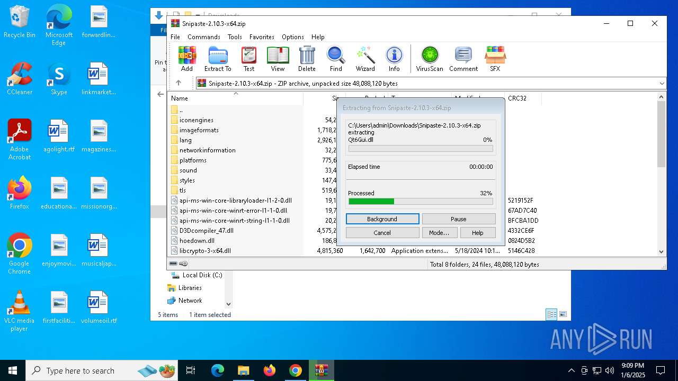The width and height of the screenshot is (678, 381).
Task: Open the Commands menu
Action: (204, 37)
